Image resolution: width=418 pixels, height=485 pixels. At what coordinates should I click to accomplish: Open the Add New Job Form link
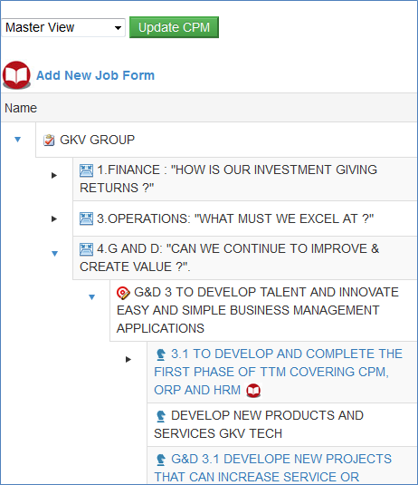(x=95, y=75)
